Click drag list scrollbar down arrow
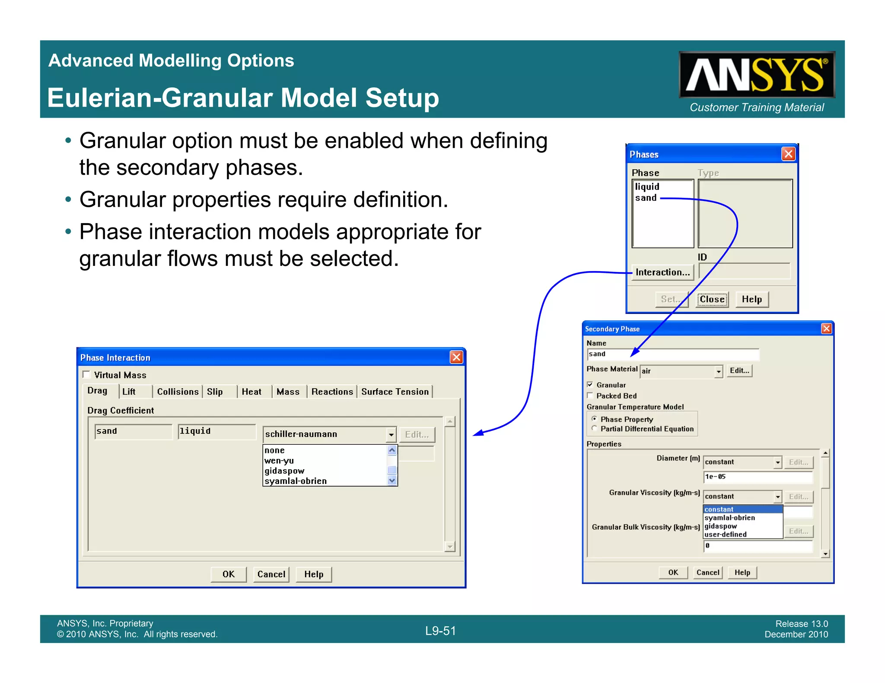 pos(392,481)
